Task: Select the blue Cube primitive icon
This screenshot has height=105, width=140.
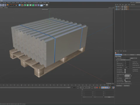Action: 20,5
